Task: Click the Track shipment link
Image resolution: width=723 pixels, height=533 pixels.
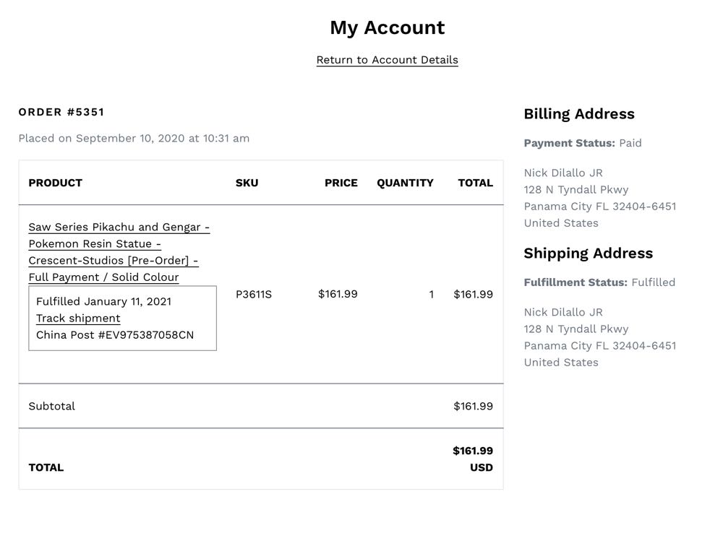Action: [78, 318]
